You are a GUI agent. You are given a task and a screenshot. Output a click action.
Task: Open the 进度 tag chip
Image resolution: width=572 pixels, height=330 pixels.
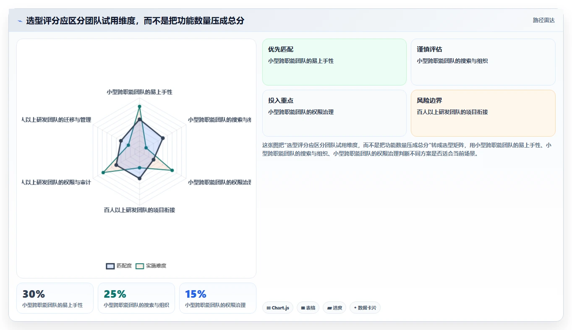point(334,308)
